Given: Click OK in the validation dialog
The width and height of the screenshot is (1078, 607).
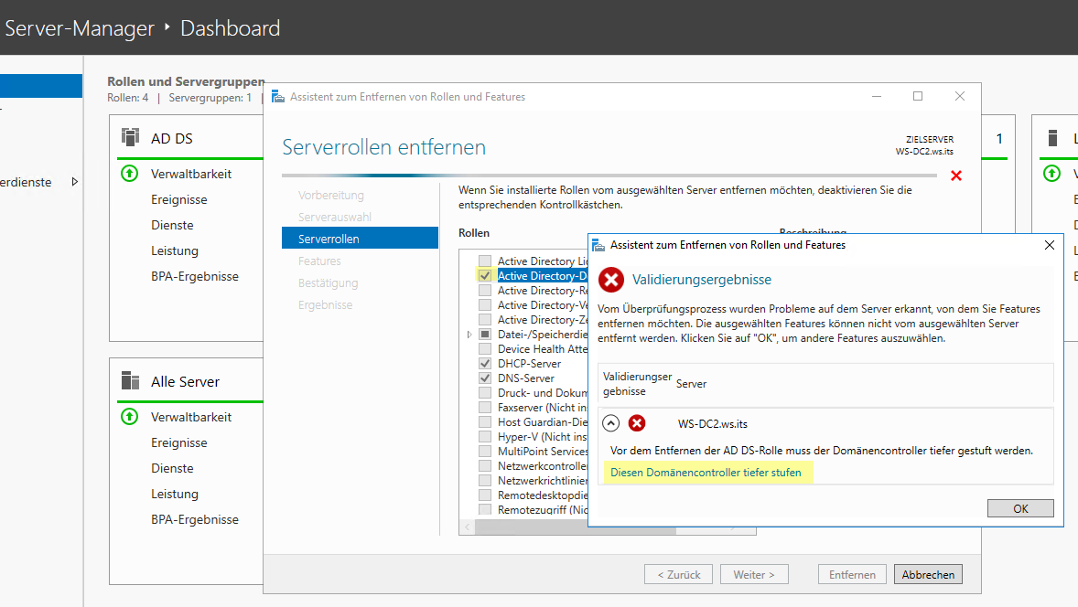Looking at the screenshot, I should click(x=1020, y=508).
